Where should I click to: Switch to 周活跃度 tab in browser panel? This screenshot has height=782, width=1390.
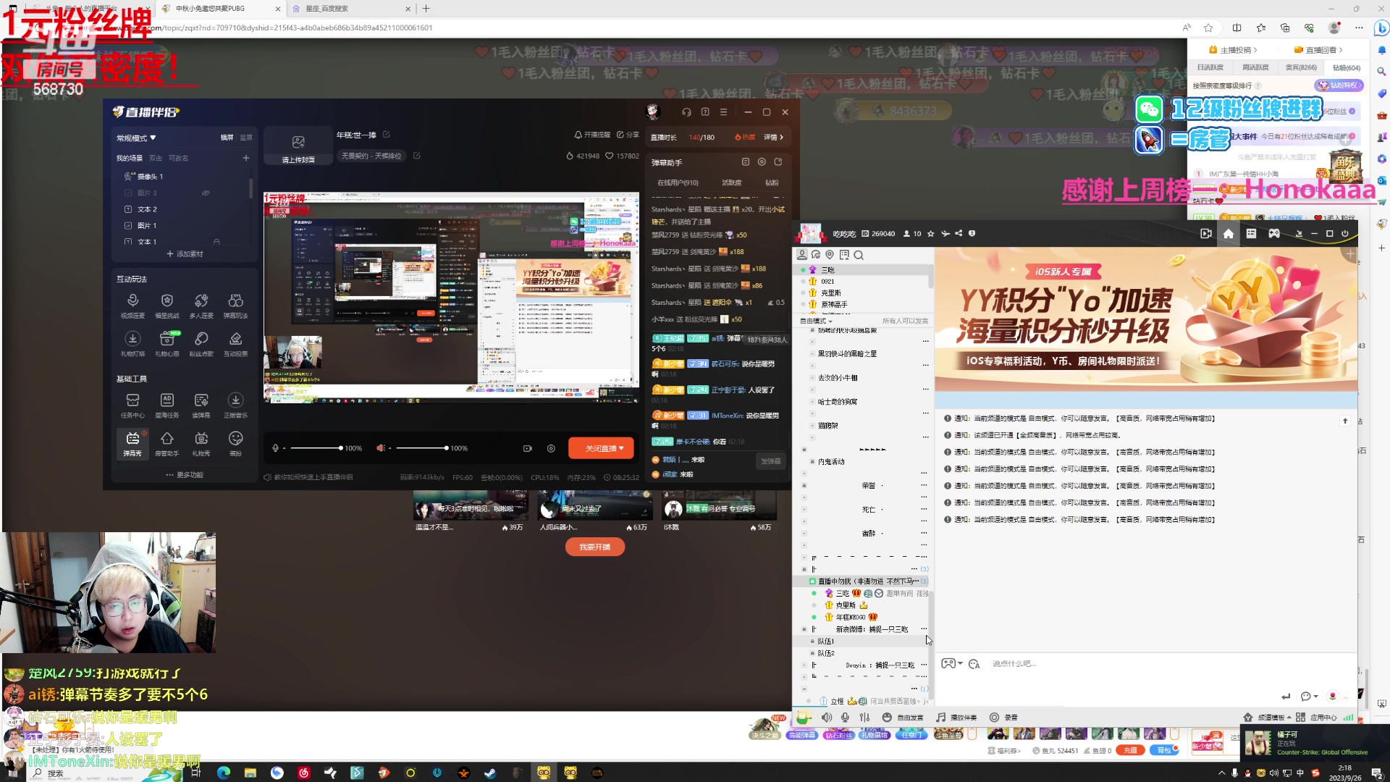coord(1255,67)
